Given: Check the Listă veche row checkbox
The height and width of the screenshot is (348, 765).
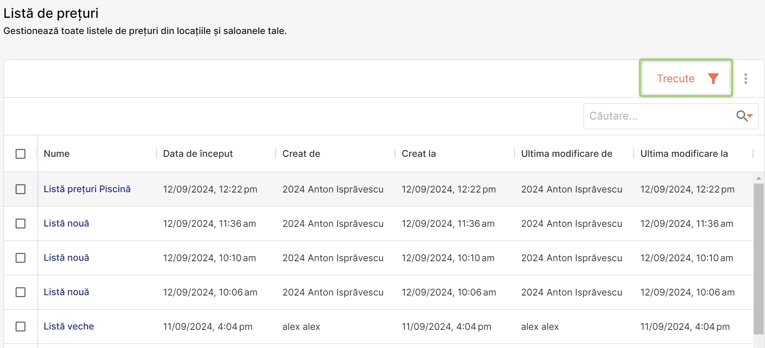Looking at the screenshot, I should tap(21, 327).
